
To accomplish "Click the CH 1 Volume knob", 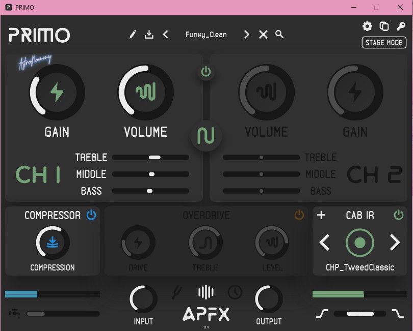I will tap(146, 92).
